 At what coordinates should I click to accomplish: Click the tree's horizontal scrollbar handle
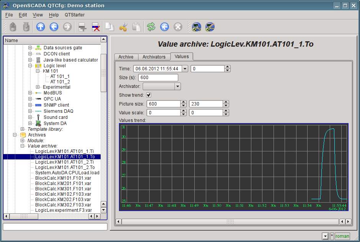click(24, 216)
